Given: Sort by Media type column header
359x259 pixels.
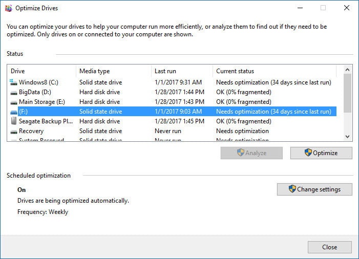Looking at the screenshot, I should pos(113,71).
